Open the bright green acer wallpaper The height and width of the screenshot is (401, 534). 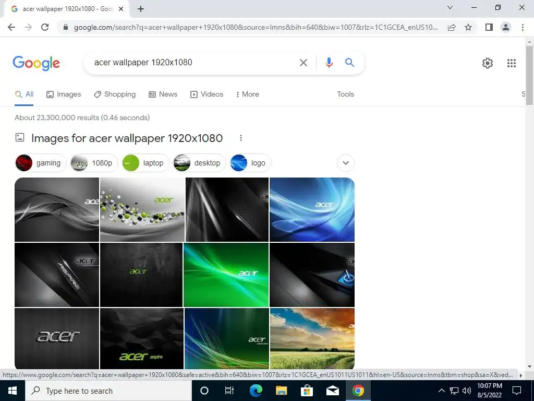pos(226,275)
